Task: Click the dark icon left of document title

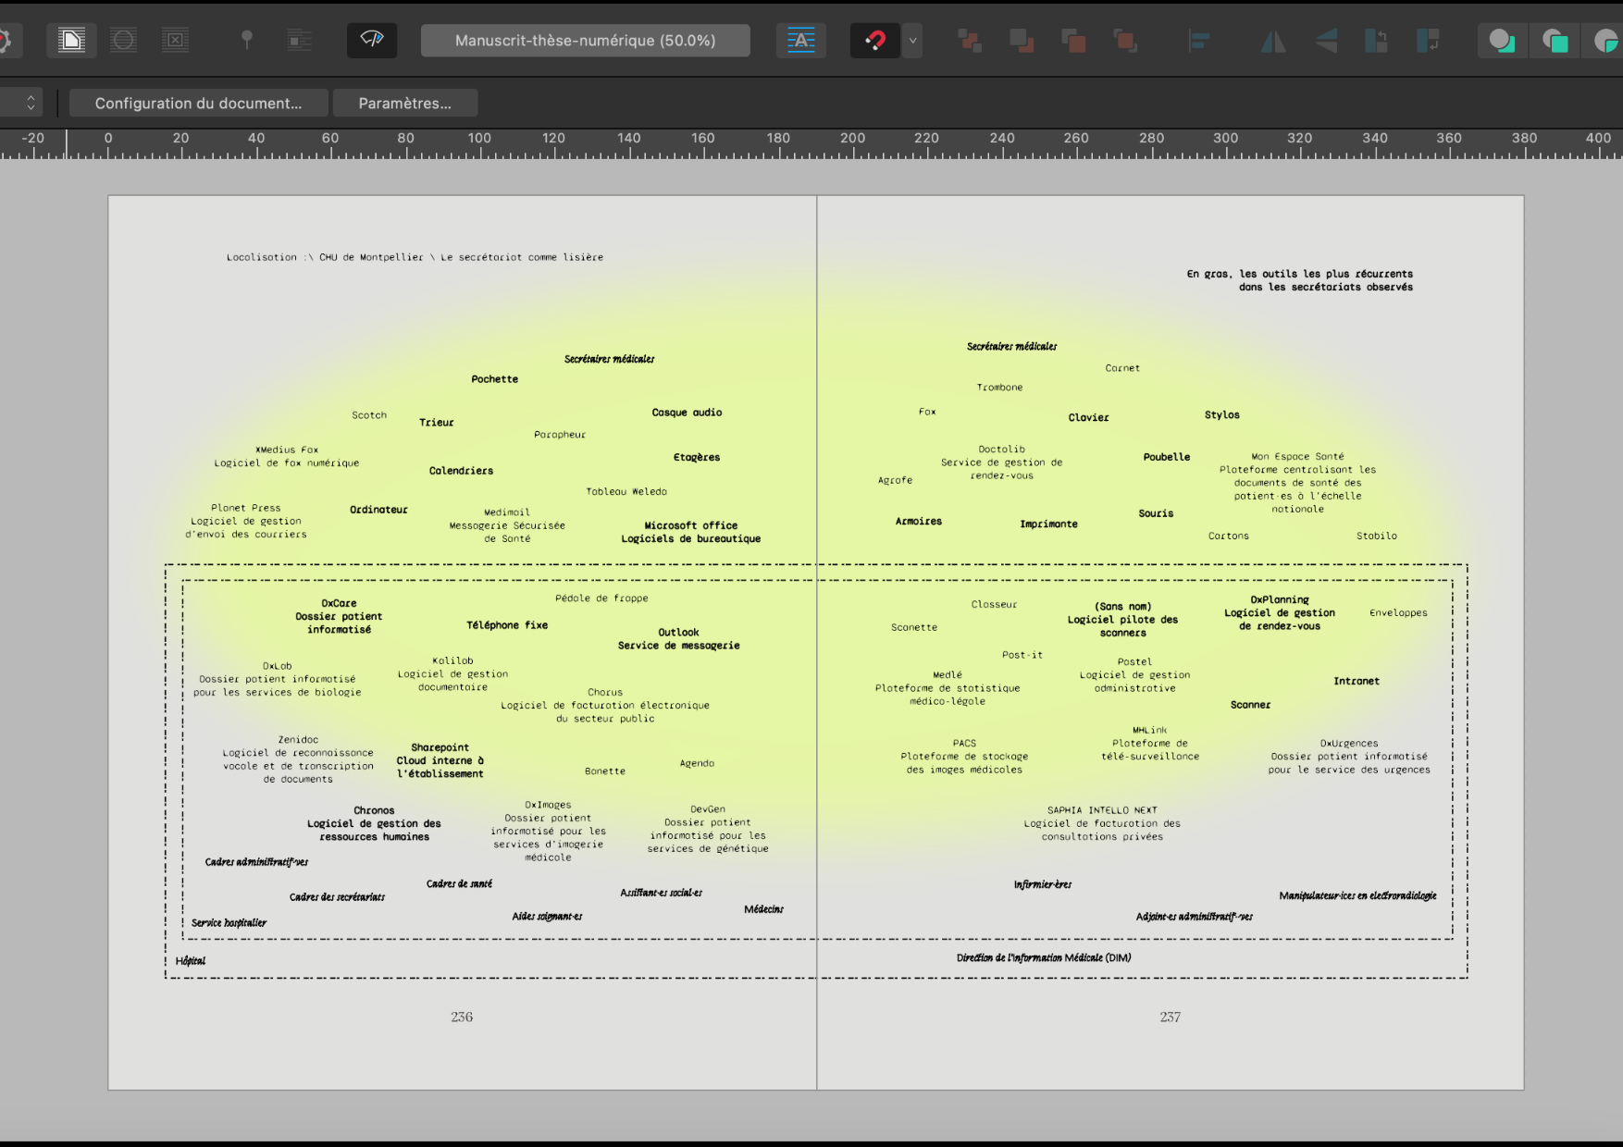Action: point(372,40)
